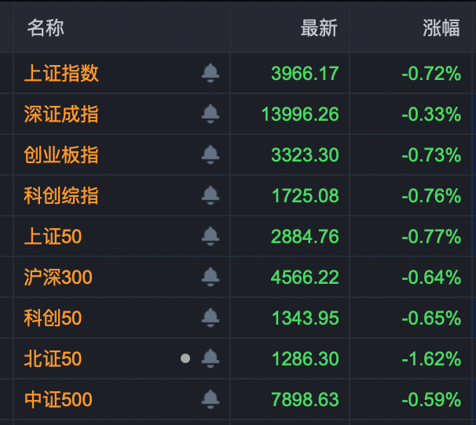
Task: Set alert bell on 中证500 row
Action: coord(210,400)
